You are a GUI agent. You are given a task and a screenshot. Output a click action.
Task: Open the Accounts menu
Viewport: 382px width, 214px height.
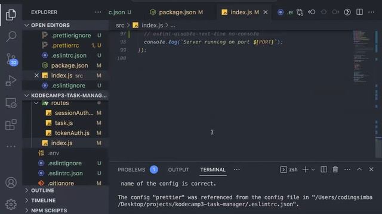(11, 182)
